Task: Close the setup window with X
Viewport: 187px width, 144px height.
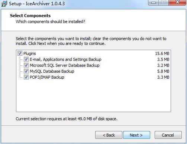Action: click(177, 3)
